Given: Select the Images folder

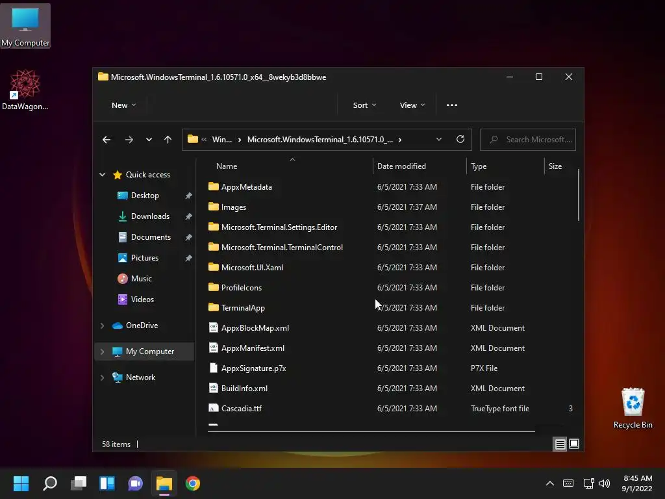Looking at the screenshot, I should click(233, 207).
